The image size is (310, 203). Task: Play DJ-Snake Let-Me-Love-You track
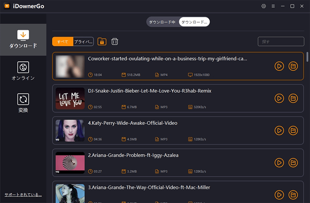(279, 99)
